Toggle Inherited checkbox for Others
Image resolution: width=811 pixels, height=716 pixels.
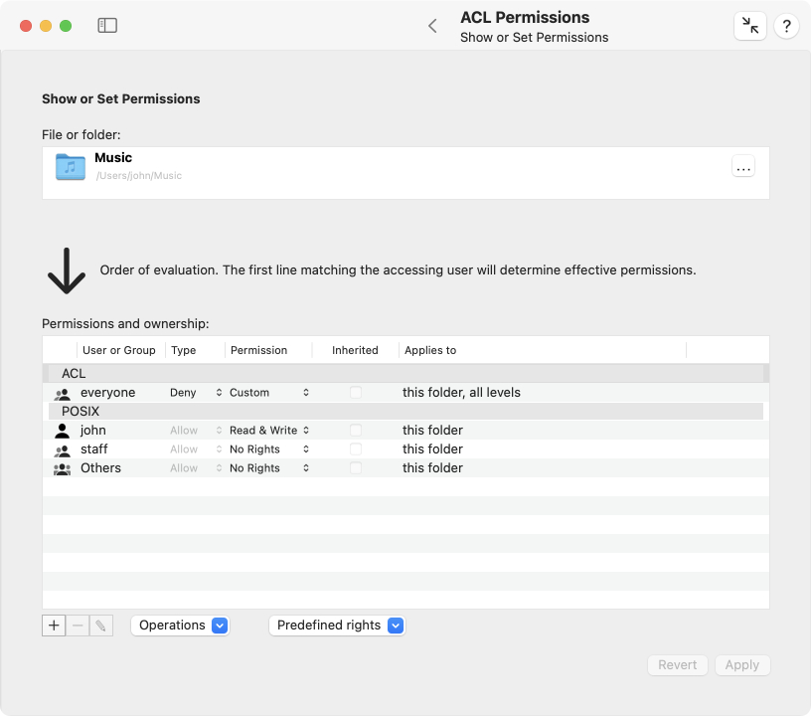point(356,467)
